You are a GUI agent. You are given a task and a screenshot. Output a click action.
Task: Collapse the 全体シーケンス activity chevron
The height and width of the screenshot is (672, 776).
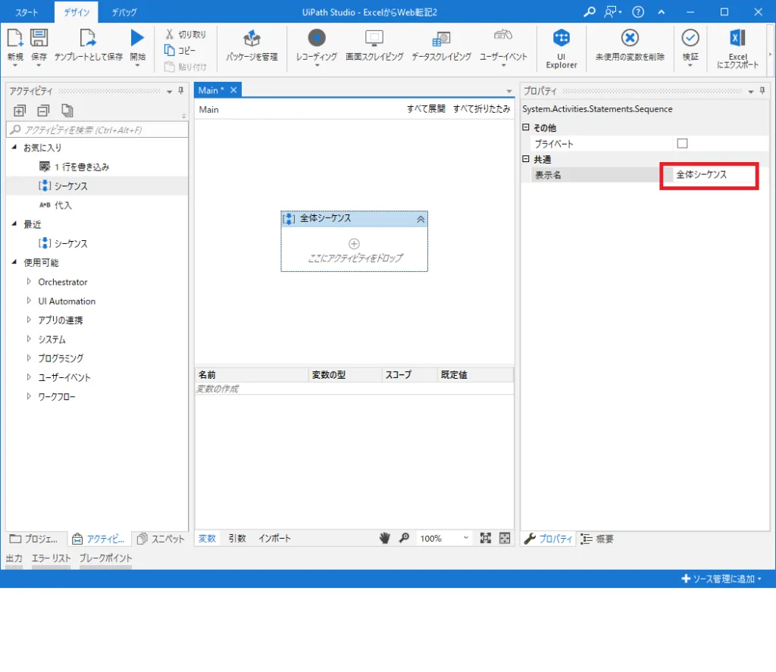pyautogui.click(x=421, y=219)
